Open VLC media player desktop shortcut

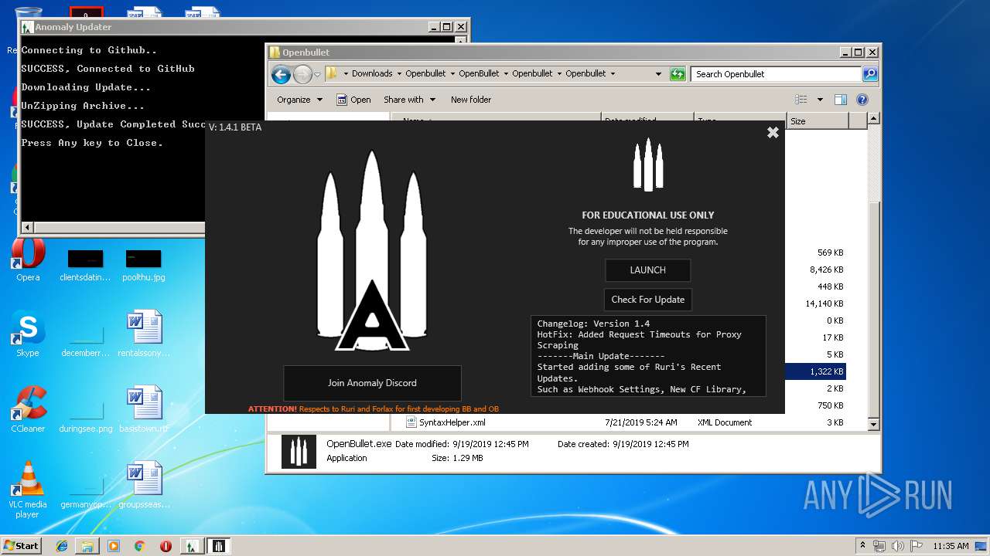(x=28, y=490)
